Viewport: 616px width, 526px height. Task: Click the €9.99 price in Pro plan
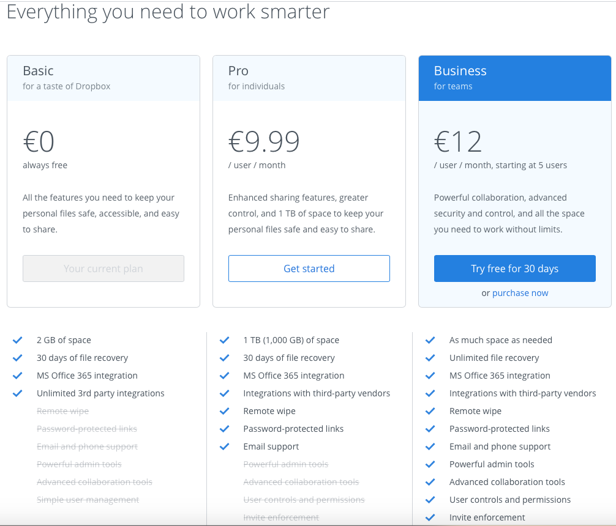[x=264, y=141]
